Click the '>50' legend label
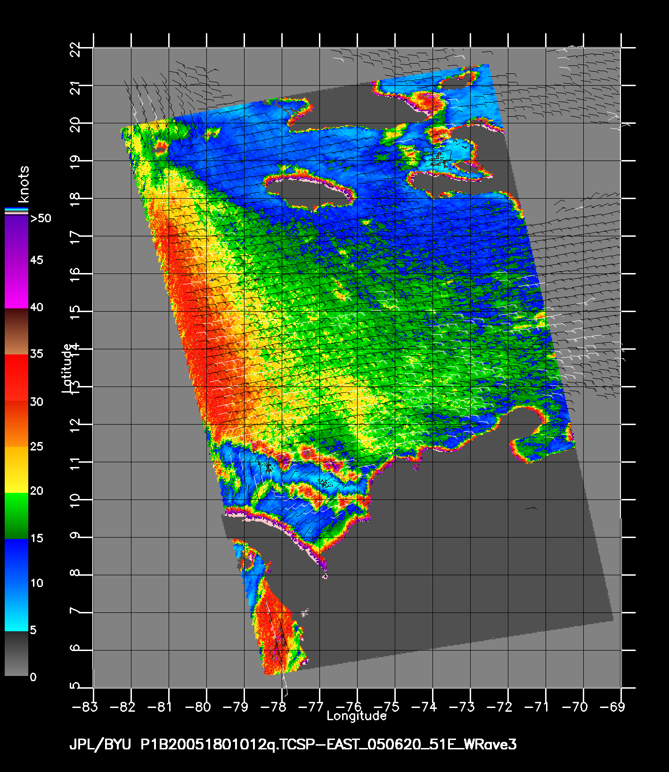The width and height of the screenshot is (669, 772). (x=41, y=218)
